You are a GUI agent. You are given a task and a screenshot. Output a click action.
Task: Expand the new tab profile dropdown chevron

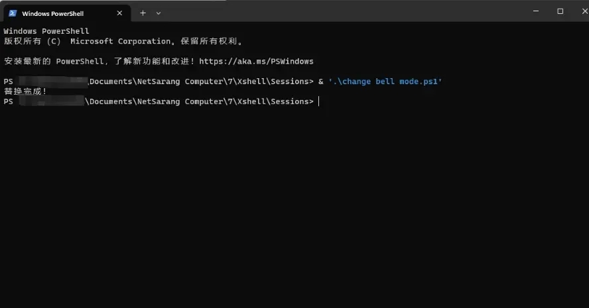click(x=159, y=13)
